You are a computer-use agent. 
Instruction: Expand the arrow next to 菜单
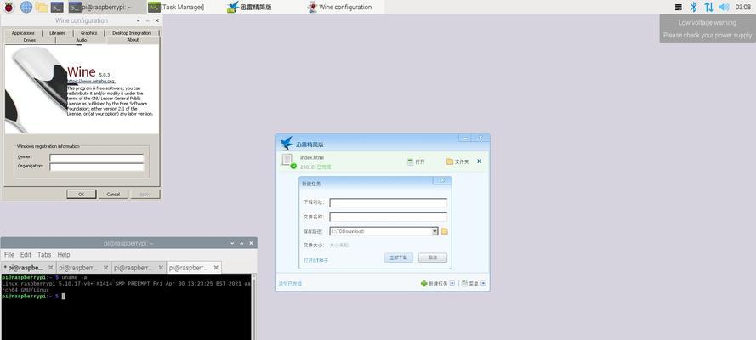tap(483, 284)
